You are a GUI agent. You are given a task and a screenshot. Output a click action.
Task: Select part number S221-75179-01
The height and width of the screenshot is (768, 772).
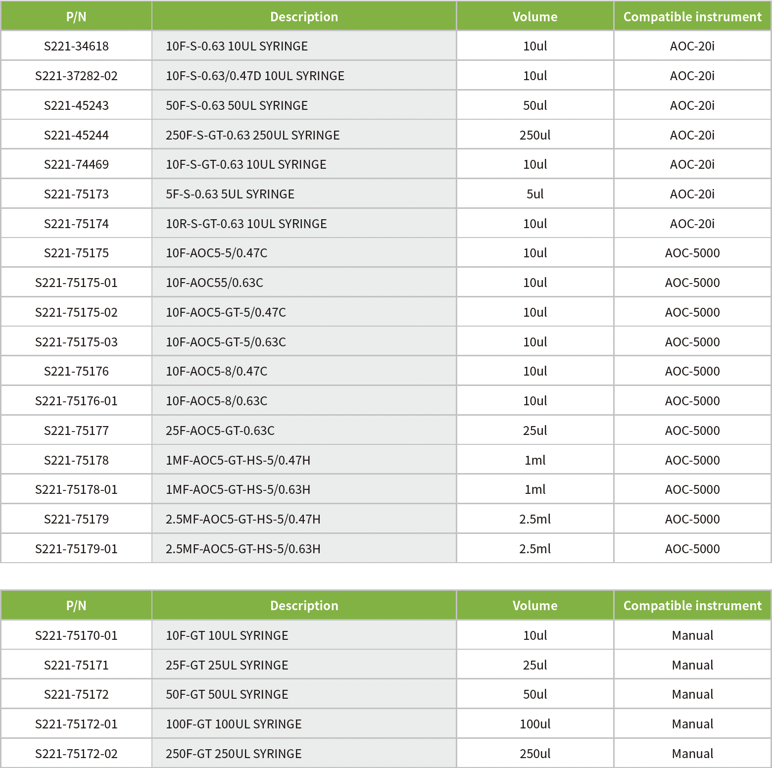click(x=76, y=549)
